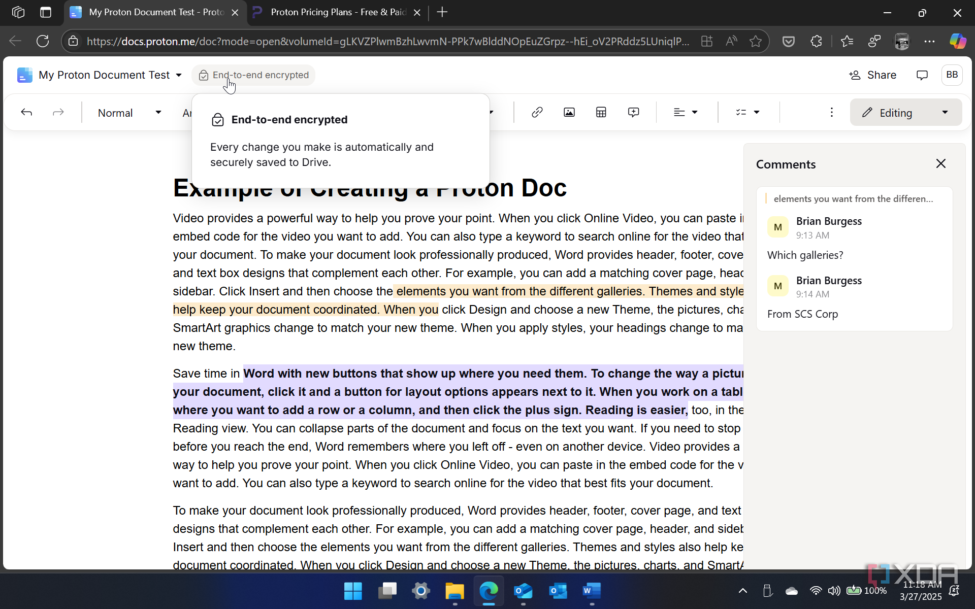This screenshot has width=975, height=609.
Task: Open Word from the taskbar
Action: coord(592,591)
